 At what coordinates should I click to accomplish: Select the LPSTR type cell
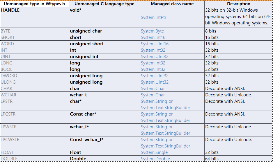click(x=34, y=105)
